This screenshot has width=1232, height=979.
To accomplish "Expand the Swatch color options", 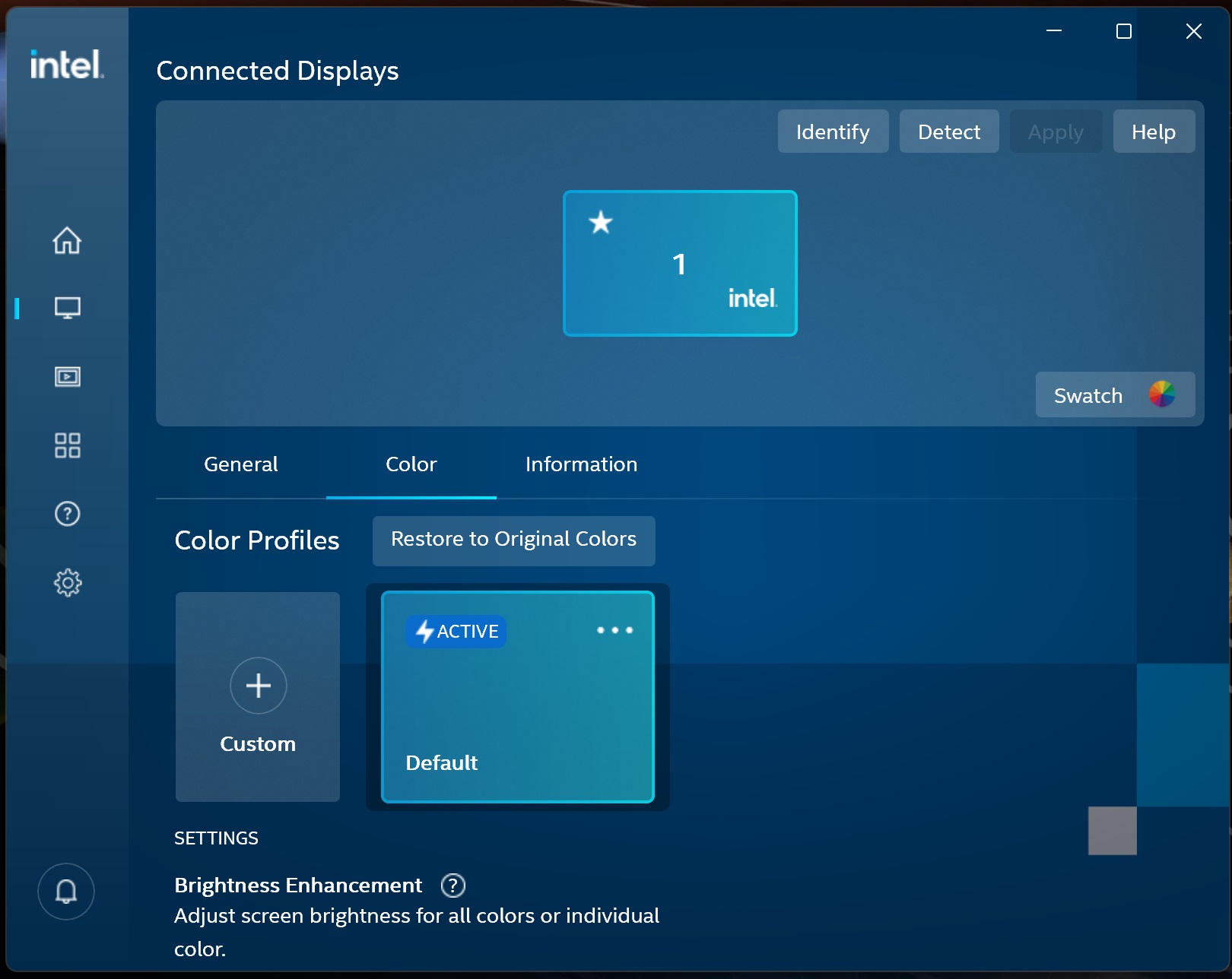I will coord(1088,394).
